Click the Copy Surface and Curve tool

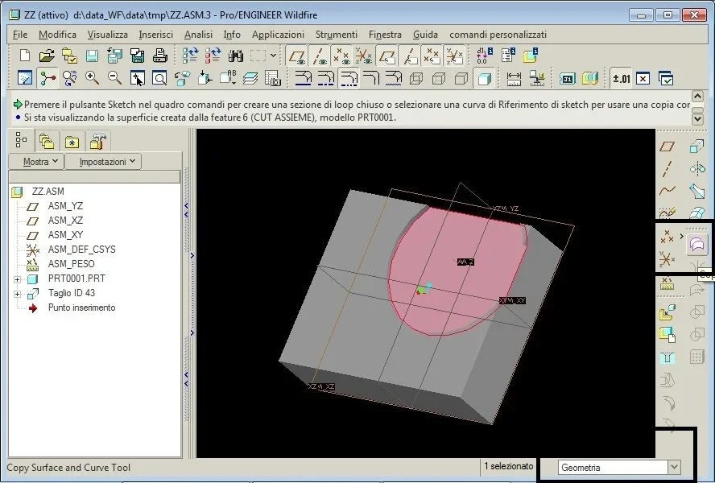[696, 244]
